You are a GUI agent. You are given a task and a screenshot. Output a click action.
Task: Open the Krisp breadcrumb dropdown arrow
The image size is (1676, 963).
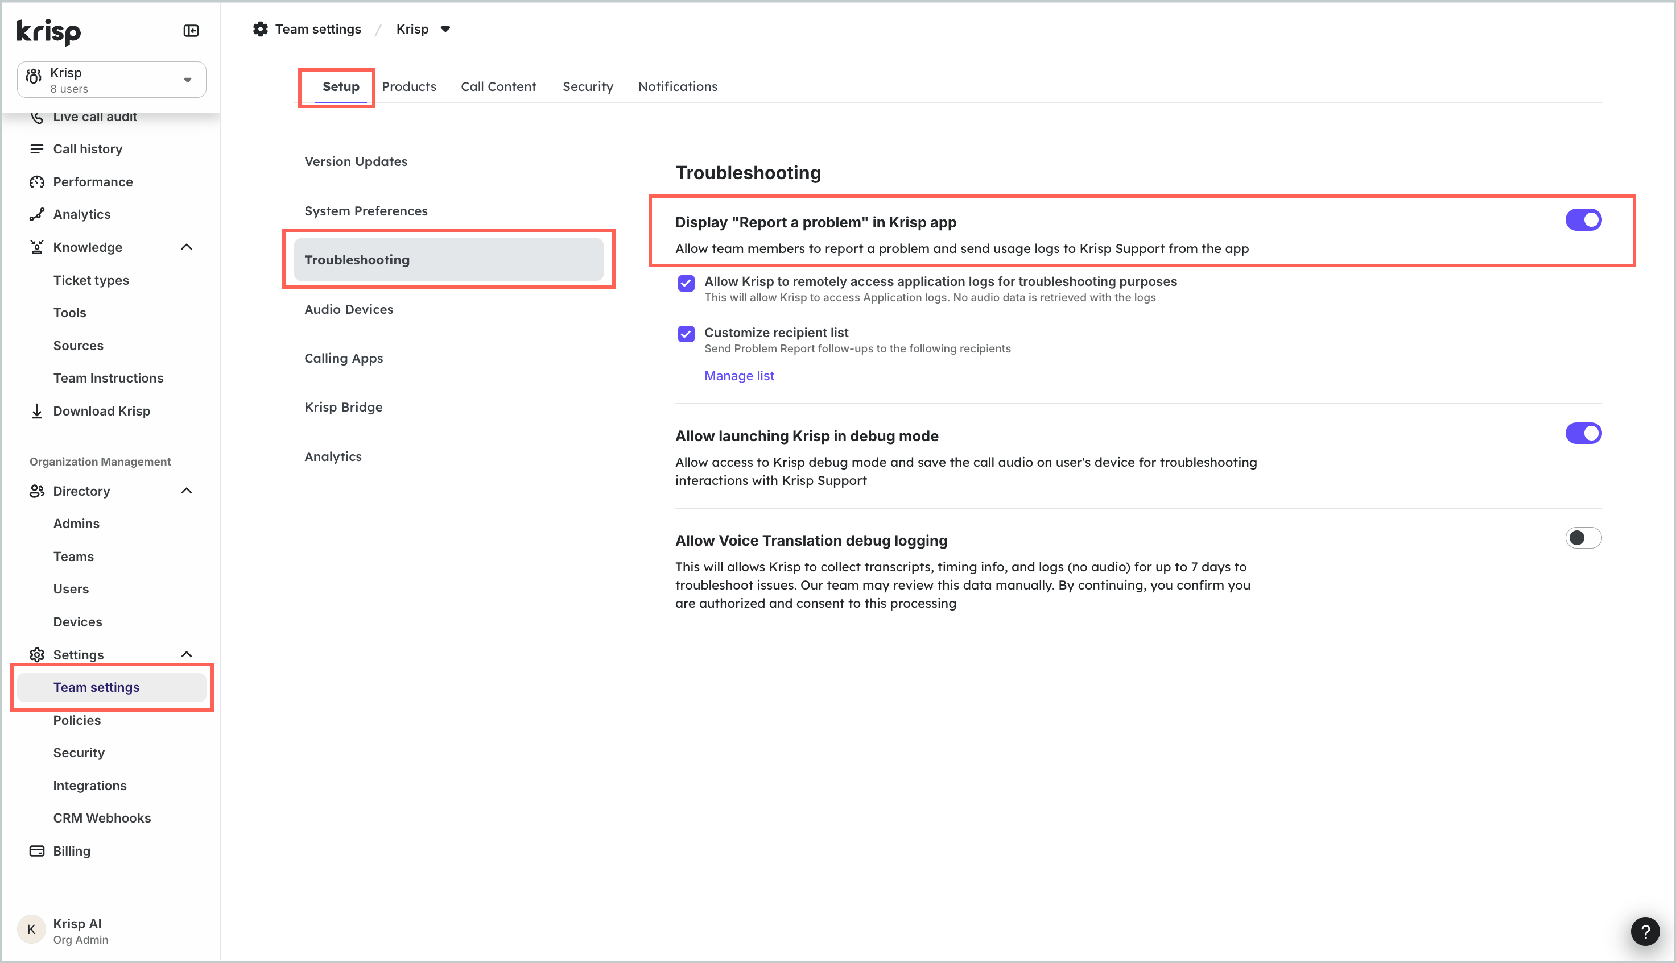(x=445, y=29)
